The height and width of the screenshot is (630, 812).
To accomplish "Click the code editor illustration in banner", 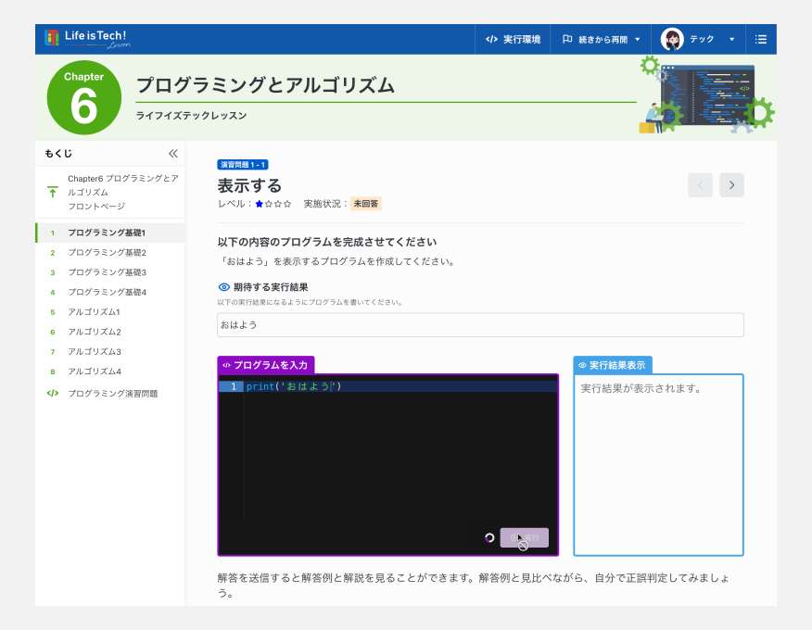I will click(706, 94).
